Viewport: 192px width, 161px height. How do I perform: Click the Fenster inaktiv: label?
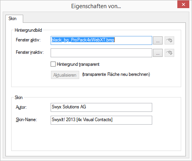(30, 52)
